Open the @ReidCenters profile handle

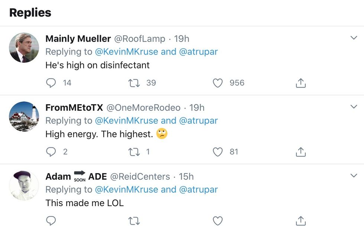[140, 176]
